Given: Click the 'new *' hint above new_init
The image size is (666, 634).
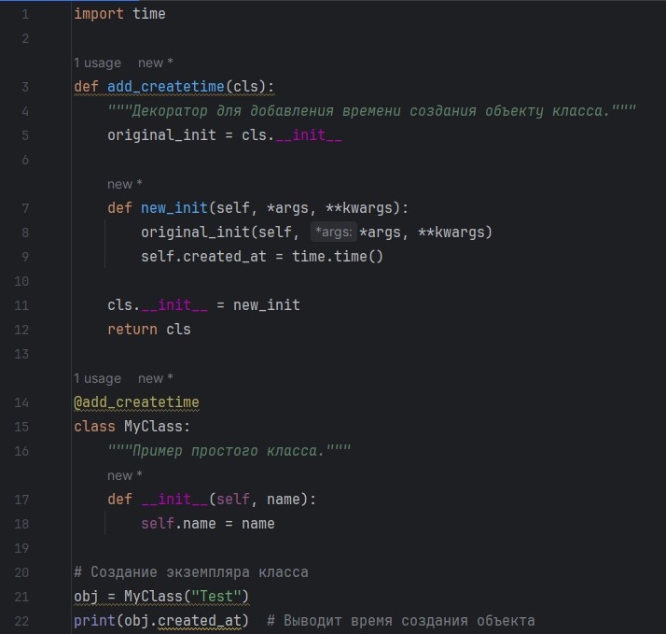Looking at the screenshot, I should [124, 185].
